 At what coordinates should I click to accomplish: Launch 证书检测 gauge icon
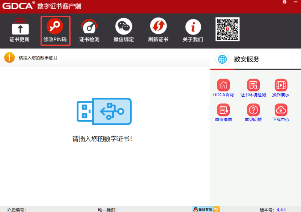[89, 27]
